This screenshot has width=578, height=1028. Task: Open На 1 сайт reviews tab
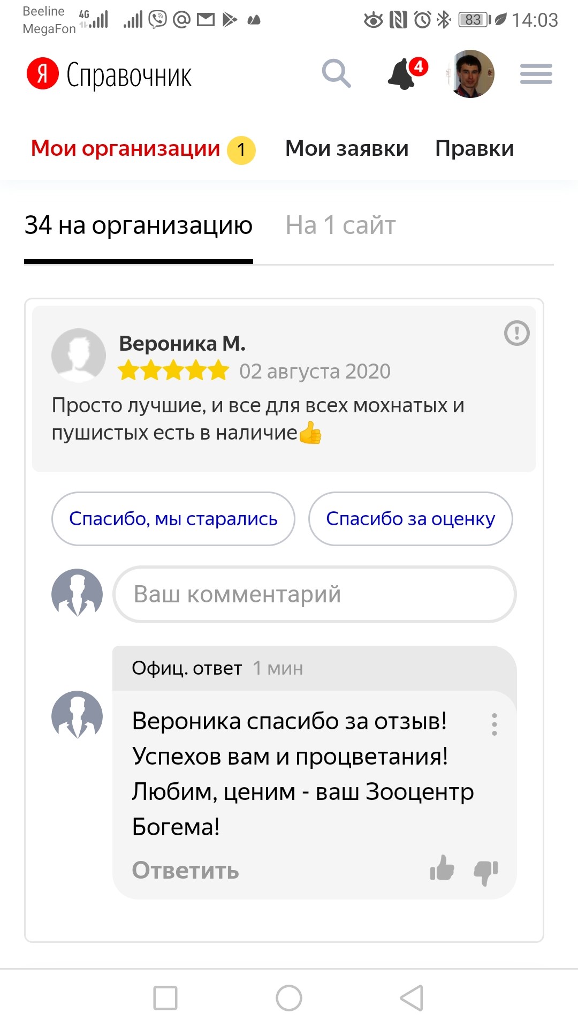pos(340,225)
